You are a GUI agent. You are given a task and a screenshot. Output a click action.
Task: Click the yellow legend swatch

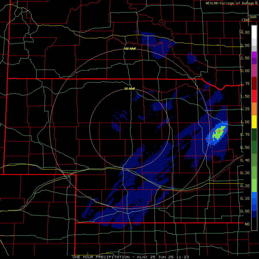tap(254, 122)
